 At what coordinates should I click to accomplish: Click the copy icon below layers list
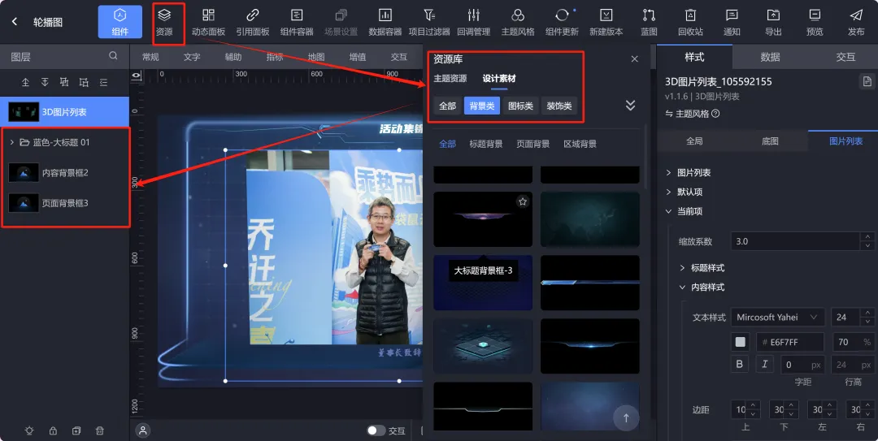pyautogui.click(x=76, y=430)
